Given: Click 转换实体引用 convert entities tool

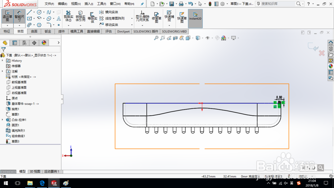Looking at the screenshot, I should [80, 16].
